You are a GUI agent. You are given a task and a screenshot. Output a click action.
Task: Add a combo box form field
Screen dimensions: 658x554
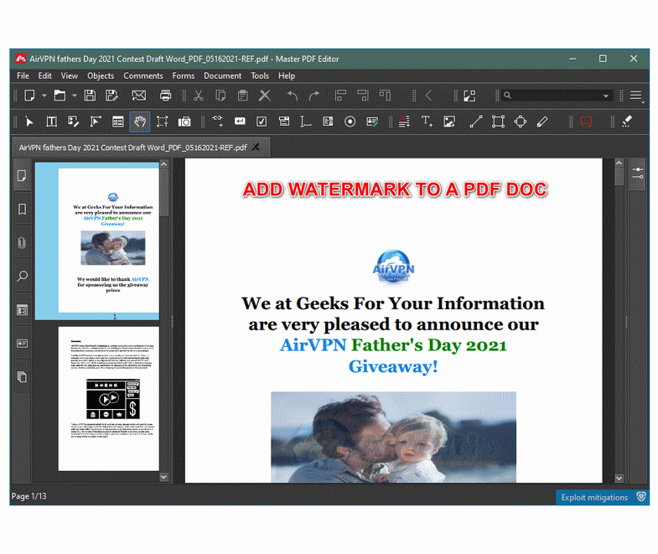(284, 122)
